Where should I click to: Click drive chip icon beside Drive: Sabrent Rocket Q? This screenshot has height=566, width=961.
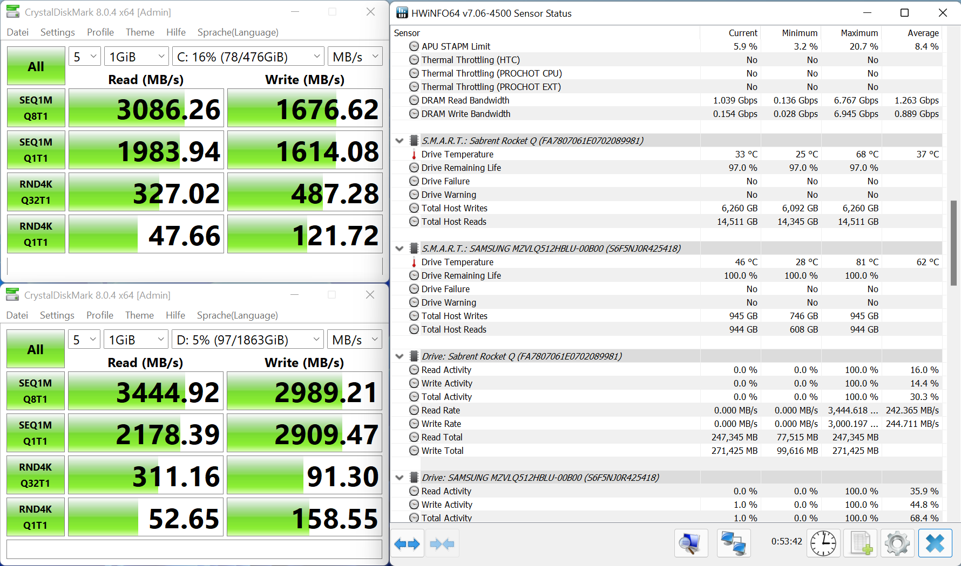(414, 356)
